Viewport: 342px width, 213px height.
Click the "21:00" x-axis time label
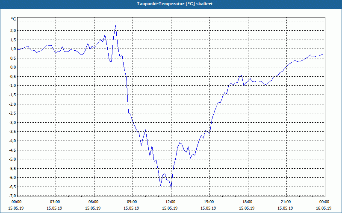(x=286, y=202)
